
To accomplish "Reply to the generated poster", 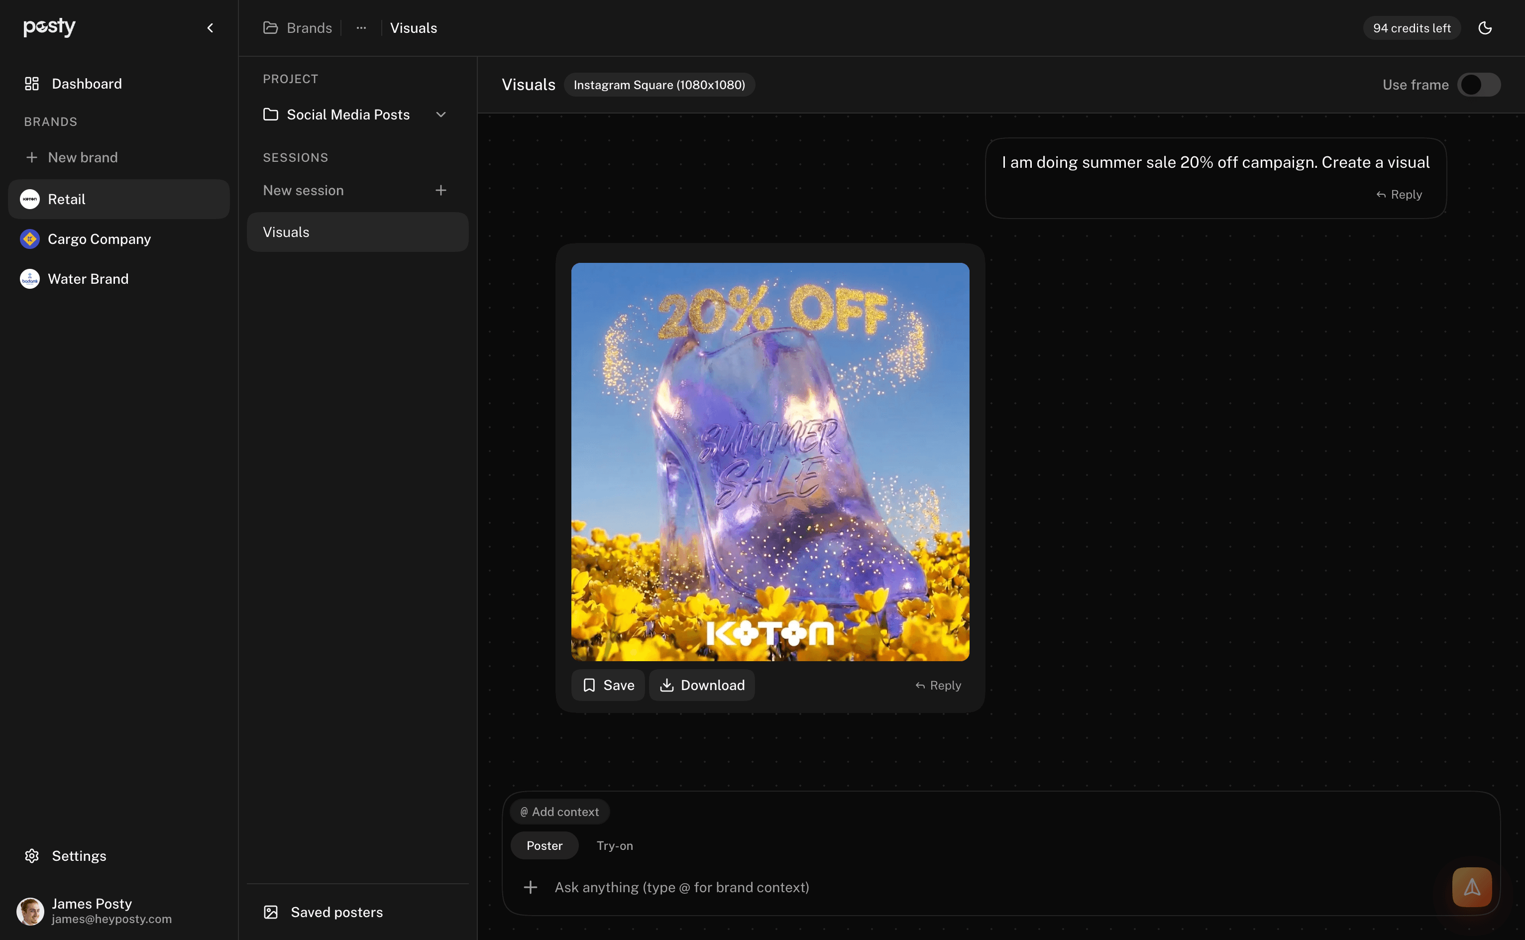I will pyautogui.click(x=938, y=685).
